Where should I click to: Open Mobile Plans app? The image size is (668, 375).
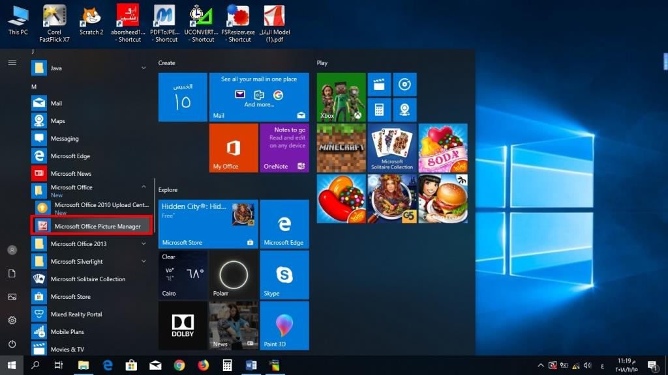[89, 331]
